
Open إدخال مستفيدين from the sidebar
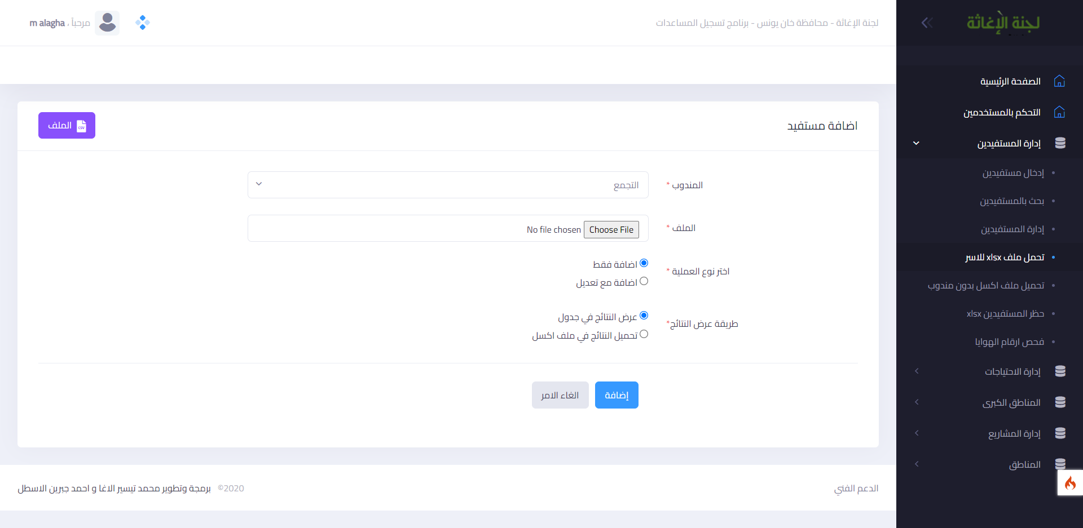point(1013,173)
